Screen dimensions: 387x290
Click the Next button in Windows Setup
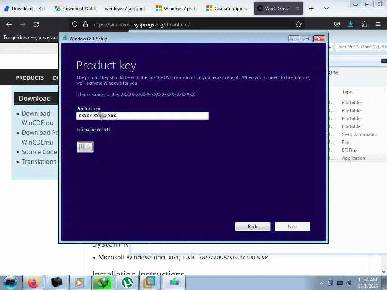click(293, 227)
